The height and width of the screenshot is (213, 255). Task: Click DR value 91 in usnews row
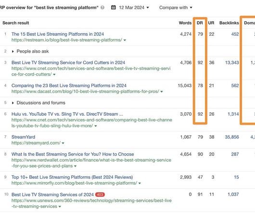pos(200,194)
